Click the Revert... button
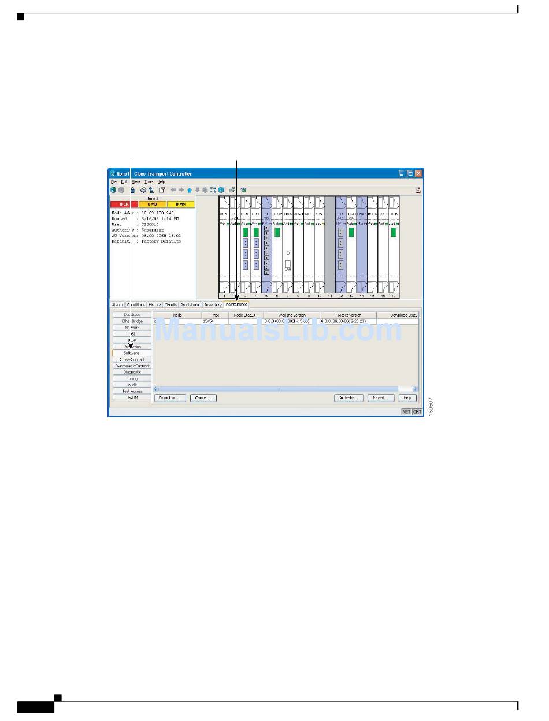549x721 pixels. click(381, 398)
